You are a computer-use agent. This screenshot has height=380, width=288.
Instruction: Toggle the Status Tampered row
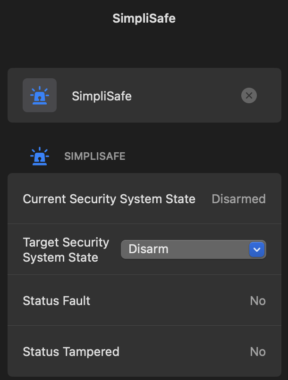coord(71,351)
